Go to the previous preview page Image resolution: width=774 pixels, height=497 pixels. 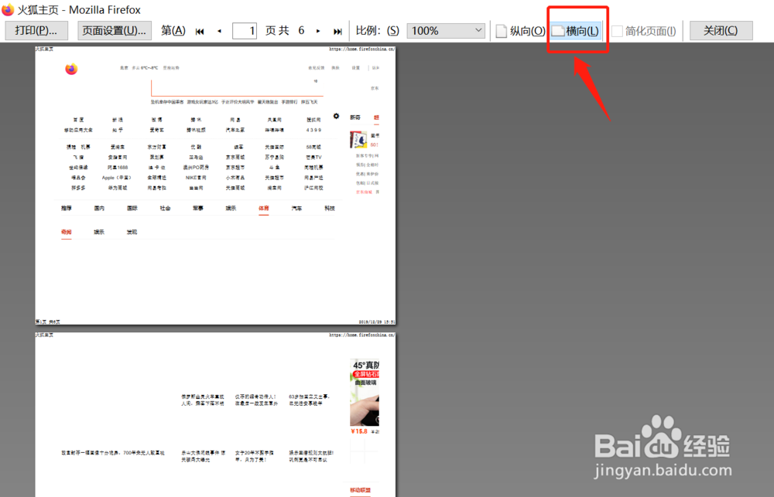(x=219, y=31)
